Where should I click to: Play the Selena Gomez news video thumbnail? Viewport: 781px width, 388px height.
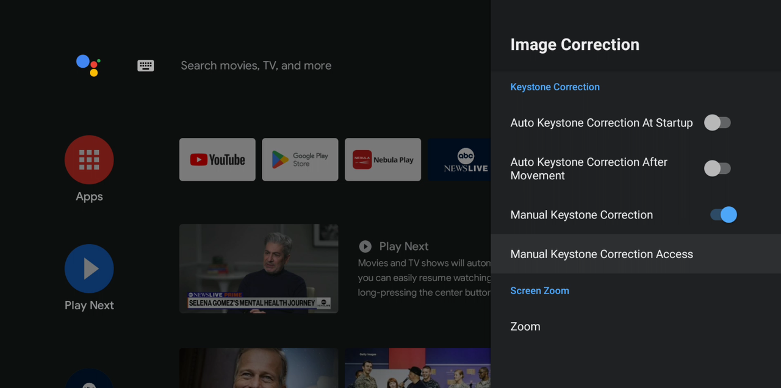(x=259, y=268)
